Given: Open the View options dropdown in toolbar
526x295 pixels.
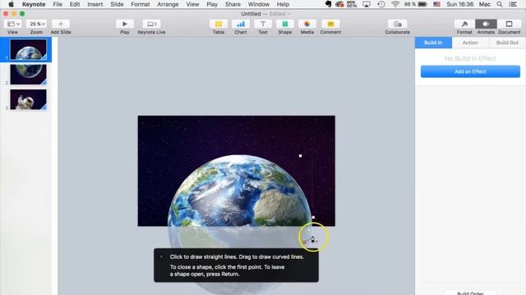Looking at the screenshot, I should (13, 24).
